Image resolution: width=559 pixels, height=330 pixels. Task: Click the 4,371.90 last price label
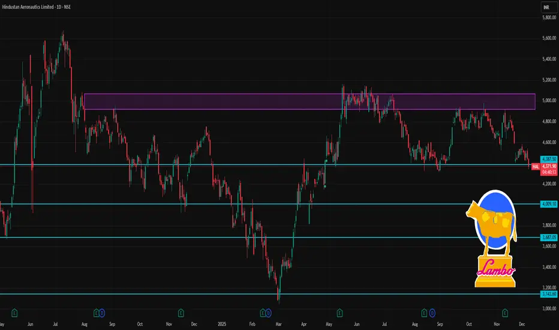point(549,167)
